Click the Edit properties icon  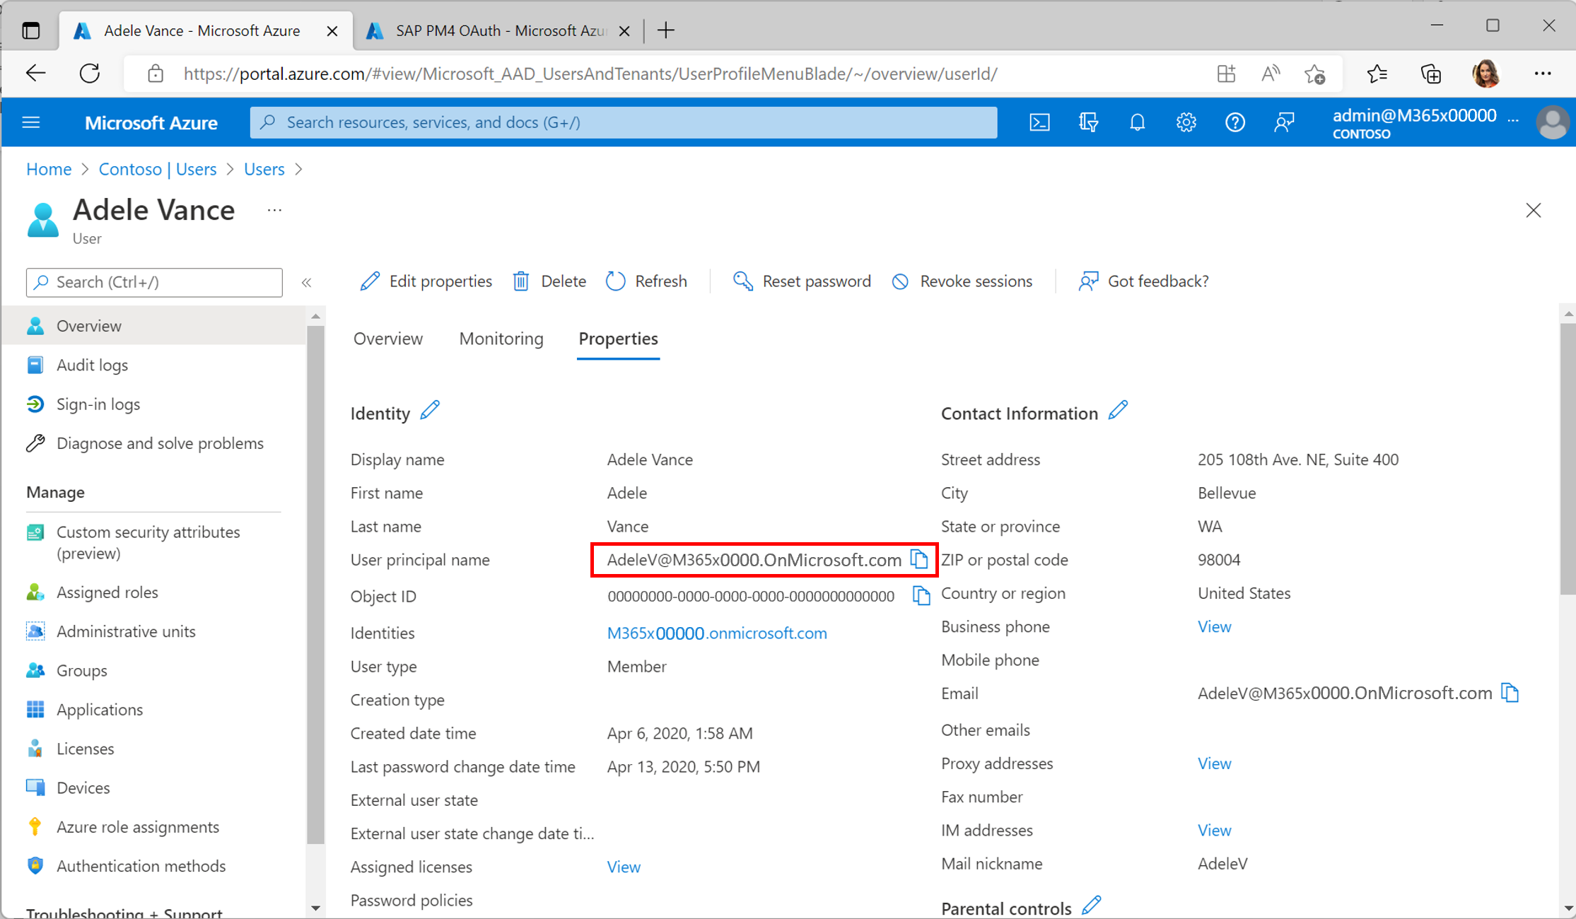click(370, 281)
